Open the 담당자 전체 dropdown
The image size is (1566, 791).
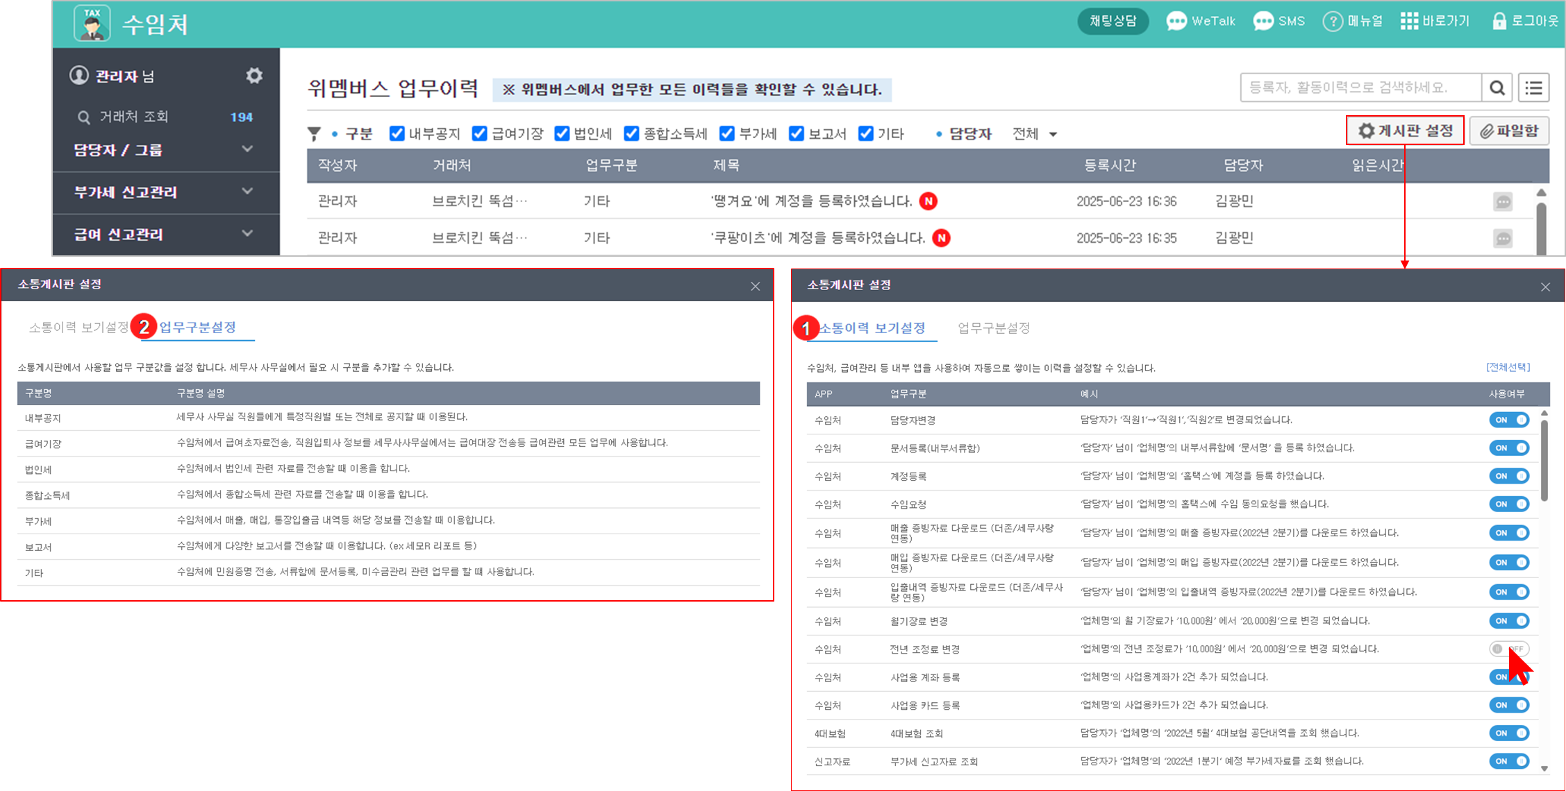pos(1034,134)
